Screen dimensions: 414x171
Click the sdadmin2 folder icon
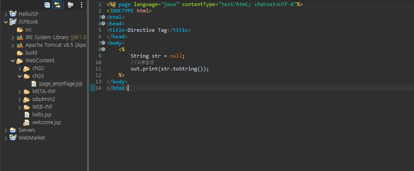point(27,99)
